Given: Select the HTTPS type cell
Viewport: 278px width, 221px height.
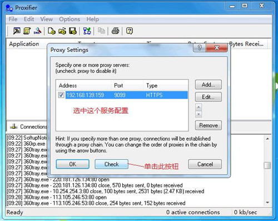Looking at the screenshot, I should 154,95.
